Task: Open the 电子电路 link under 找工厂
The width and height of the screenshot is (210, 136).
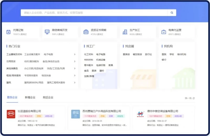Action: (101, 54)
